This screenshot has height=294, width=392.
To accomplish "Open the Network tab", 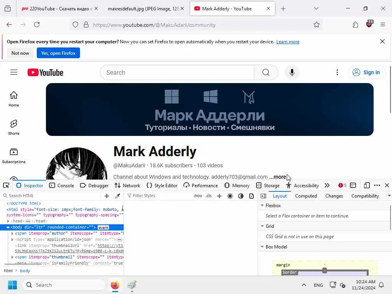I will (x=127, y=186).
